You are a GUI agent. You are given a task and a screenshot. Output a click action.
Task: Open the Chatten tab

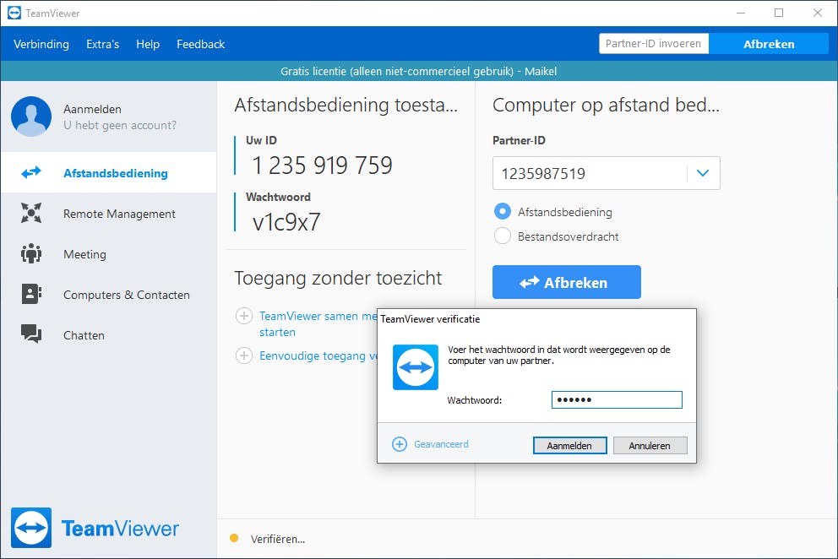coord(109,335)
